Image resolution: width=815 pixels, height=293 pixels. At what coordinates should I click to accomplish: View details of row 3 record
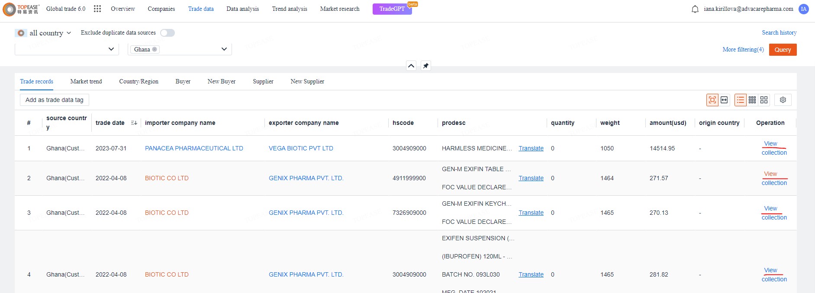point(770,208)
